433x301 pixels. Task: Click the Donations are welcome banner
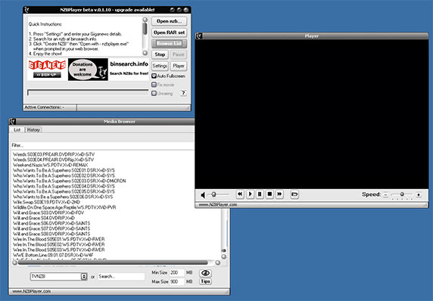pyautogui.click(x=88, y=70)
